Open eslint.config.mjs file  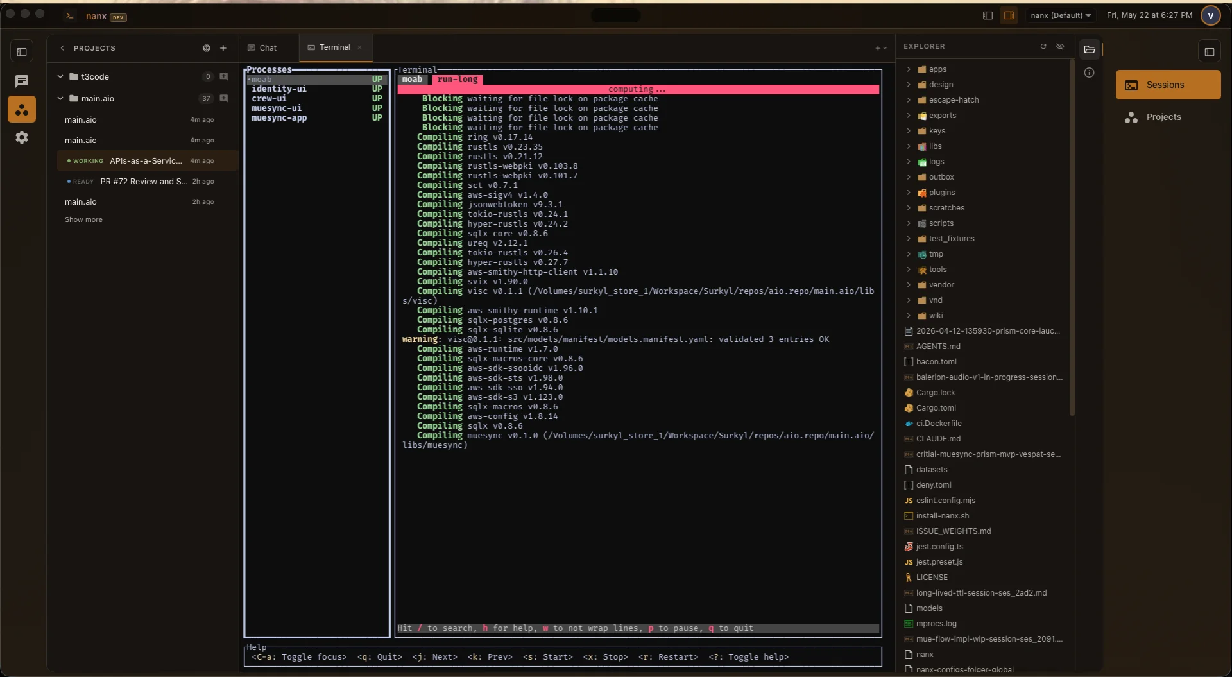(x=945, y=501)
